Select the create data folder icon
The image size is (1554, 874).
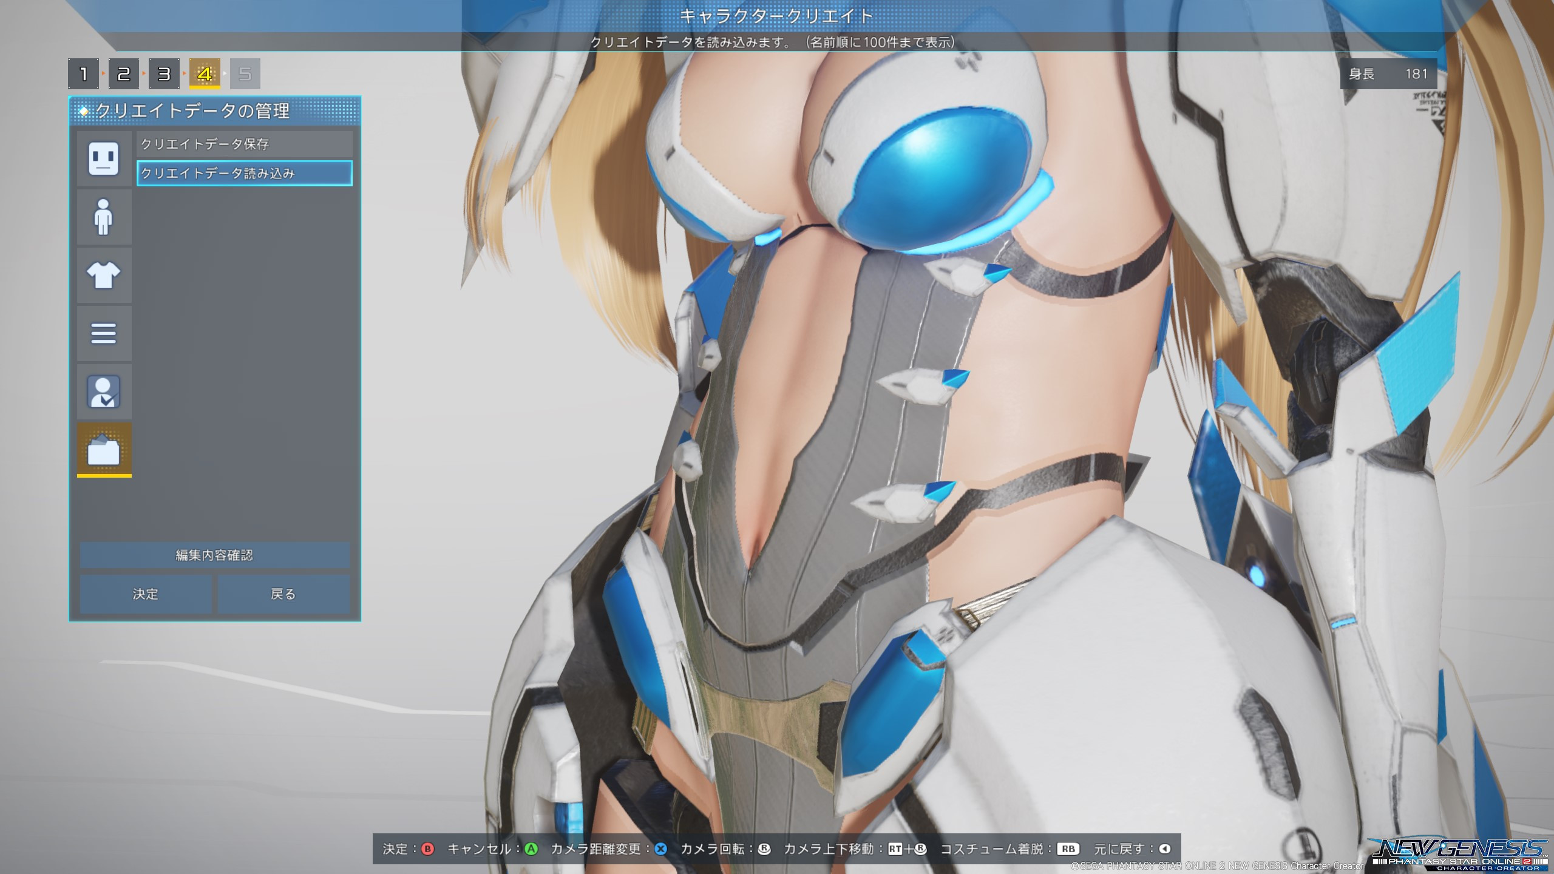coord(104,450)
